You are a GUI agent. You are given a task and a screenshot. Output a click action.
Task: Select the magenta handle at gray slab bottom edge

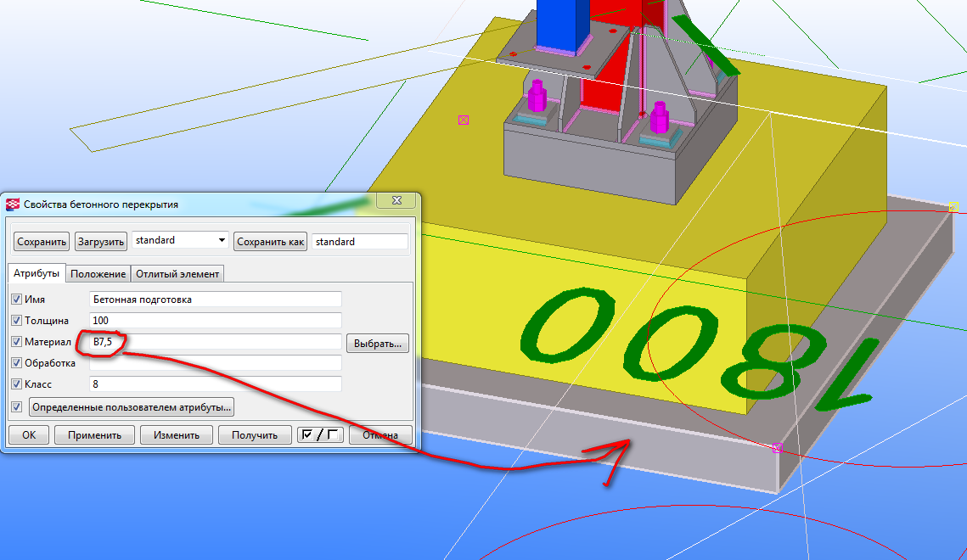click(776, 447)
